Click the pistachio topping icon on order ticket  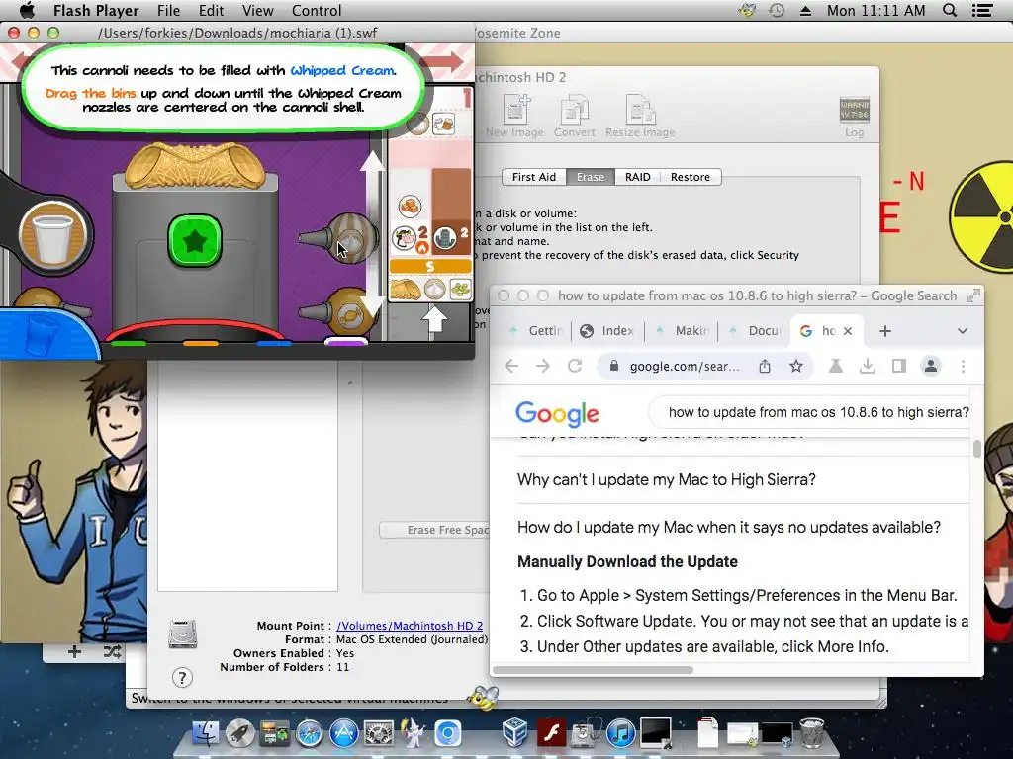(x=460, y=289)
